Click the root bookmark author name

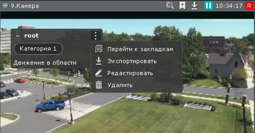coord(31,36)
